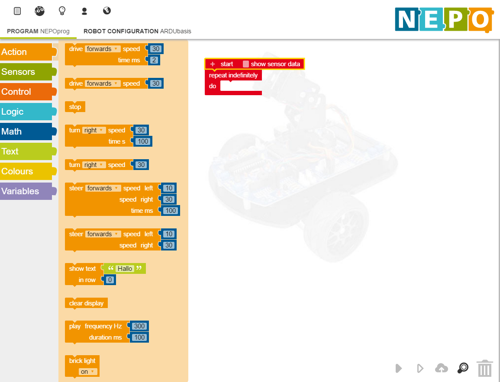Click speed left 10 on steer block with time
Screen dimensions: 500x382
(169, 188)
